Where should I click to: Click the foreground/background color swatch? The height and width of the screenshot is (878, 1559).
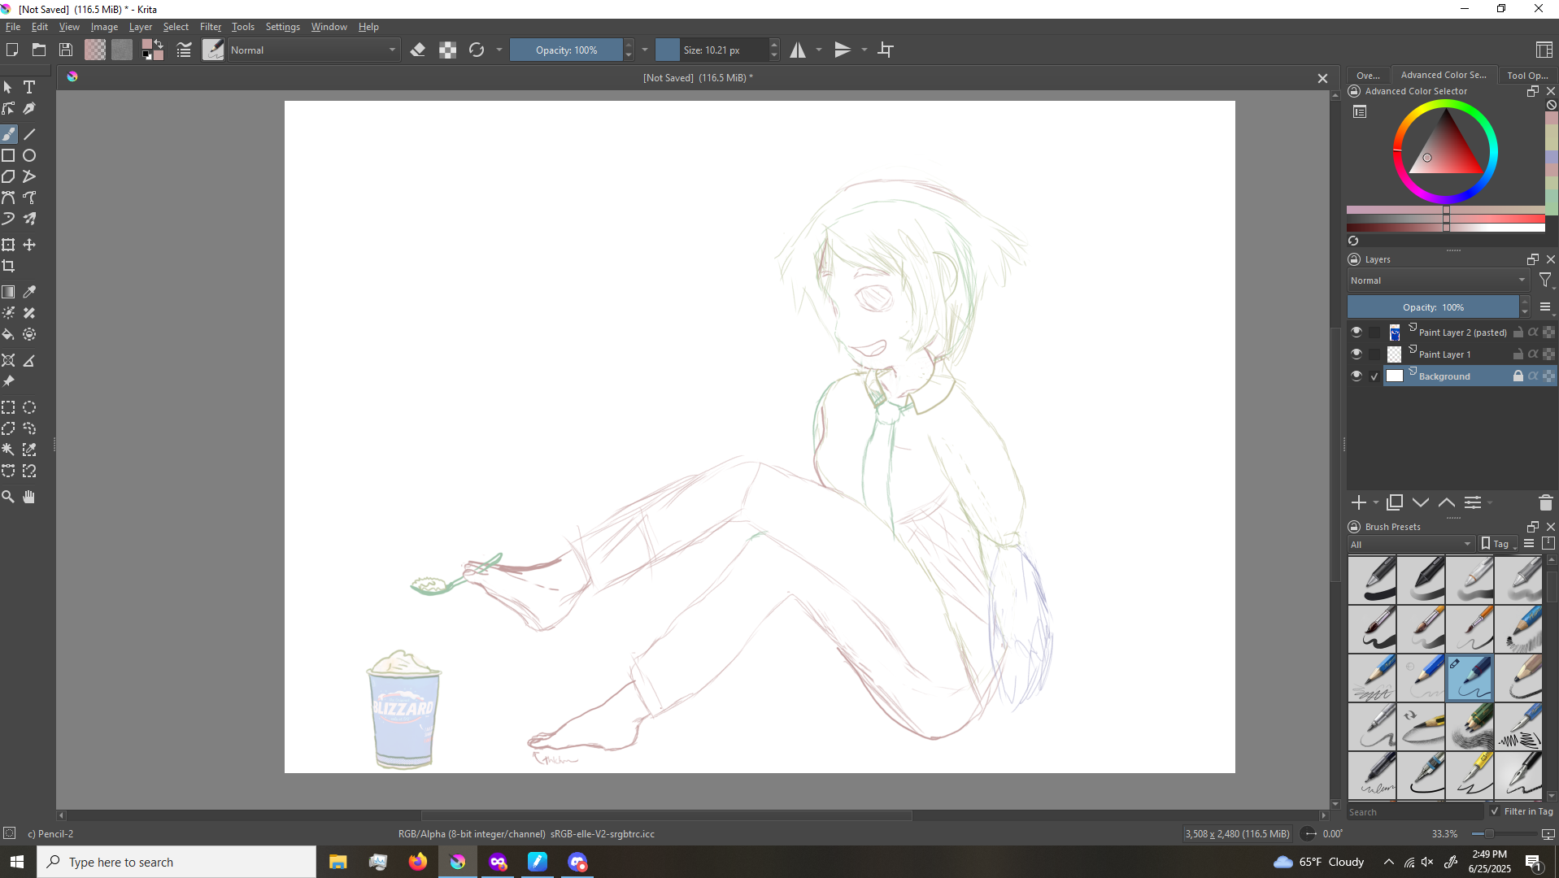pos(153,50)
